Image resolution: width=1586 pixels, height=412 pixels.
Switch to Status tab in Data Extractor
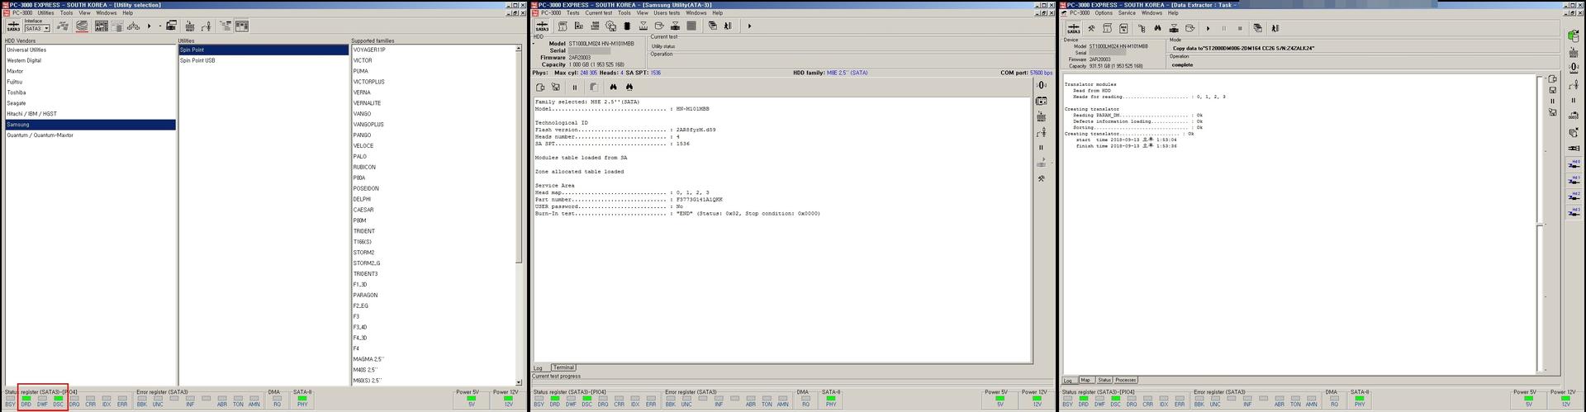click(1104, 381)
